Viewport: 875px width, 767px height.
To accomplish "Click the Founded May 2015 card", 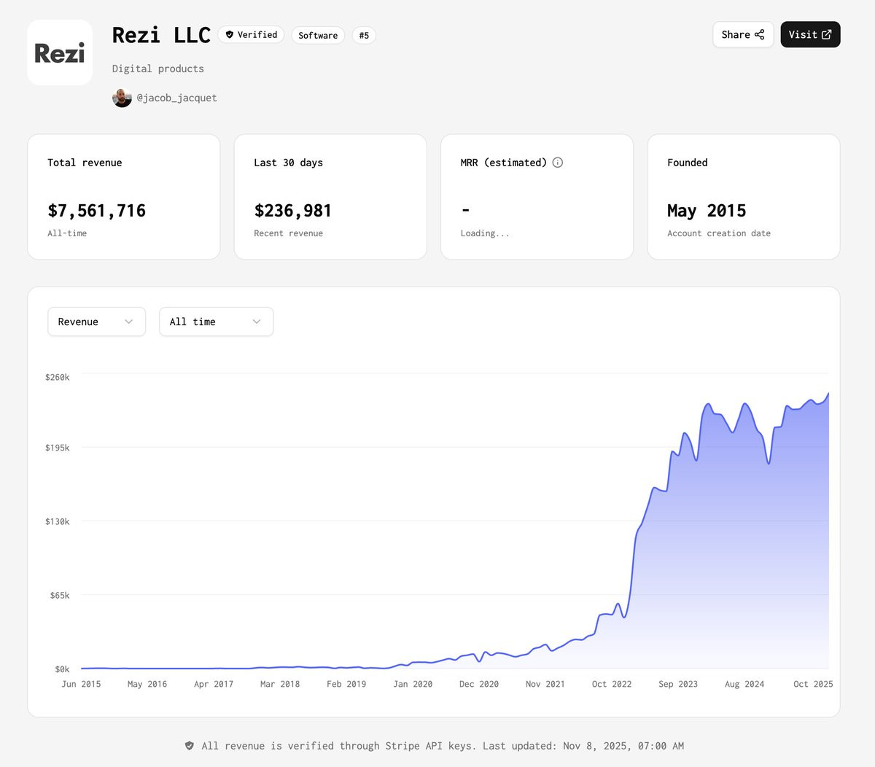I will pyautogui.click(x=744, y=197).
